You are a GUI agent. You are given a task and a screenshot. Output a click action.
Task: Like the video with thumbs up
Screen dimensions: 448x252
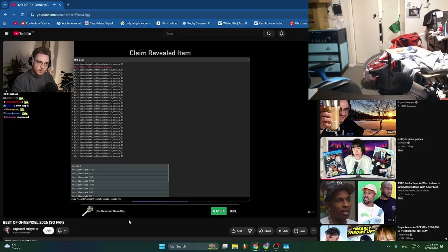[x=237, y=231]
